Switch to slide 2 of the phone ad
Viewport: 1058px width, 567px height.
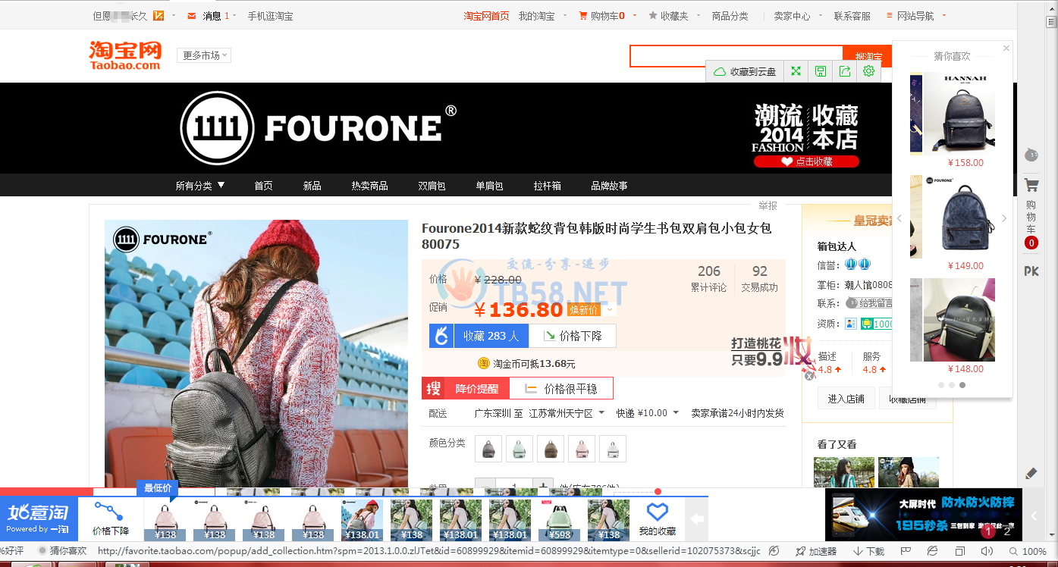click(1007, 531)
